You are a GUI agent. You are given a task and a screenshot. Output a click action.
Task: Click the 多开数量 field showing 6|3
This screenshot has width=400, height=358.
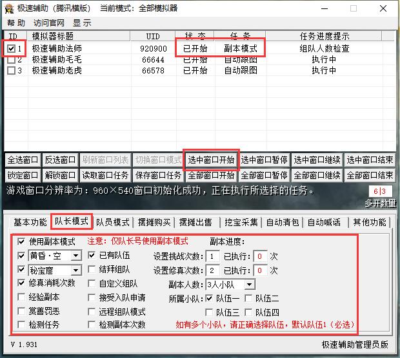tap(381, 191)
